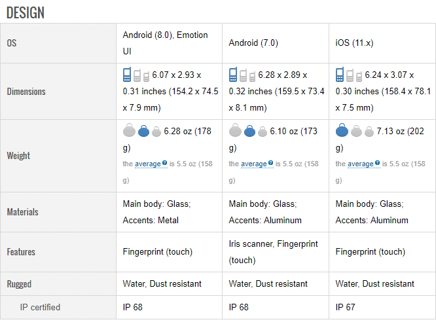Click the 'Iris scanner, Fingerprint' features cell

coord(273,251)
